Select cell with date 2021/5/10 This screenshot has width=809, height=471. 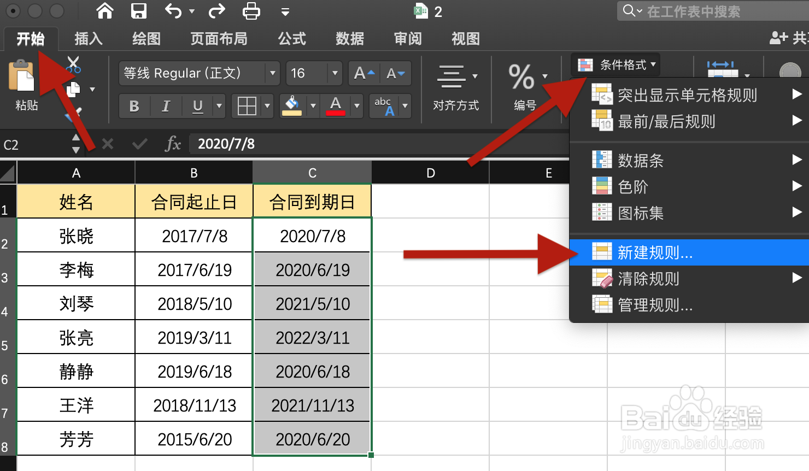312,303
